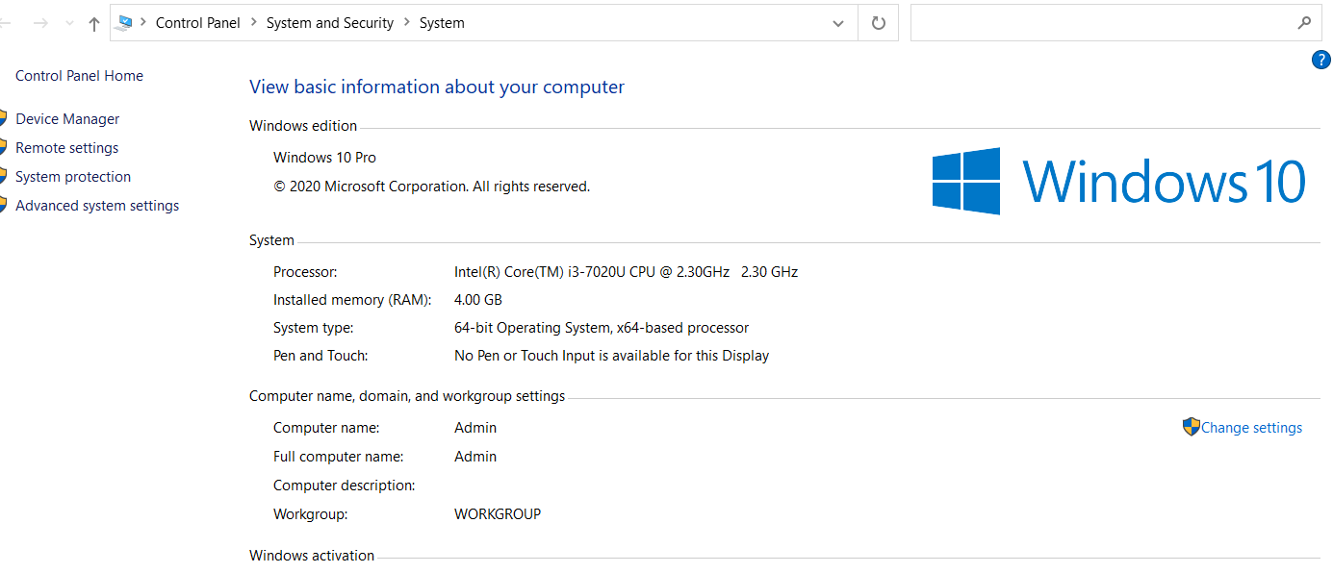Select System and Security breadcrumb
The width and height of the screenshot is (1333, 573).
pyautogui.click(x=330, y=23)
